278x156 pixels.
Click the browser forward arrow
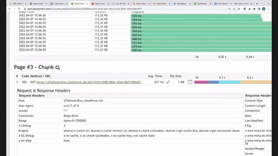pyautogui.click(x=14, y=9)
